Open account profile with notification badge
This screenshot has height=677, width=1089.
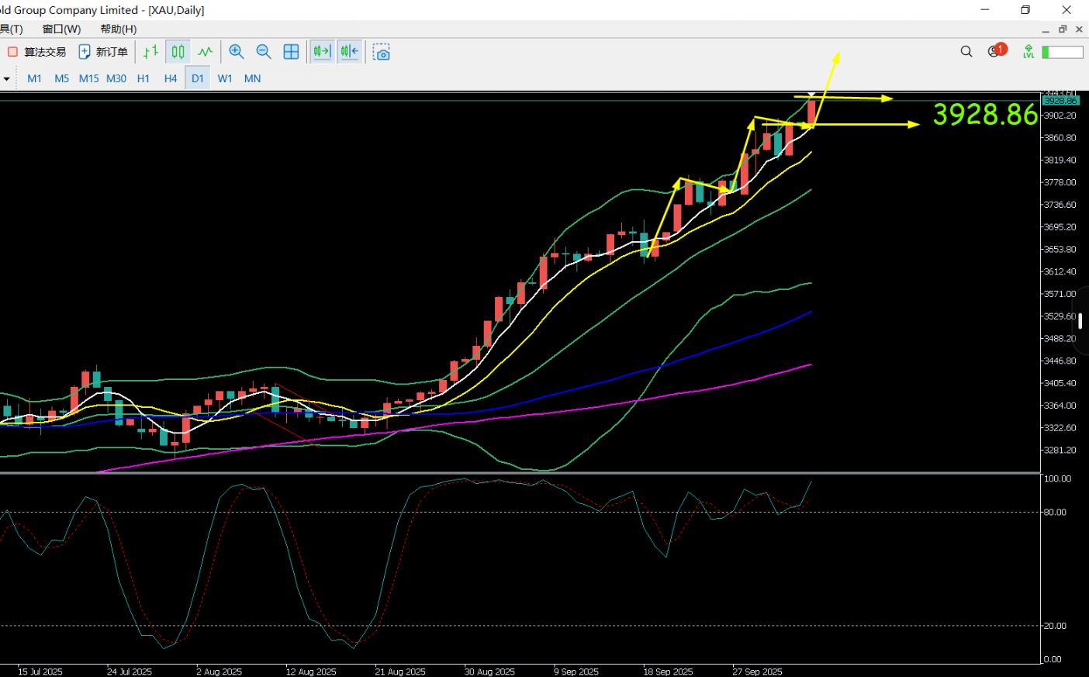pos(995,51)
